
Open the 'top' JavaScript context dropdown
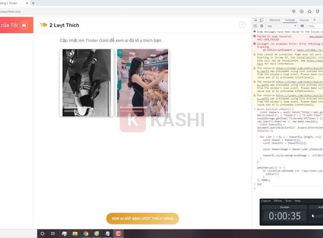point(282,26)
